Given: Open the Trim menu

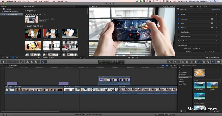Looking at the screenshot, I should coord(30,1).
